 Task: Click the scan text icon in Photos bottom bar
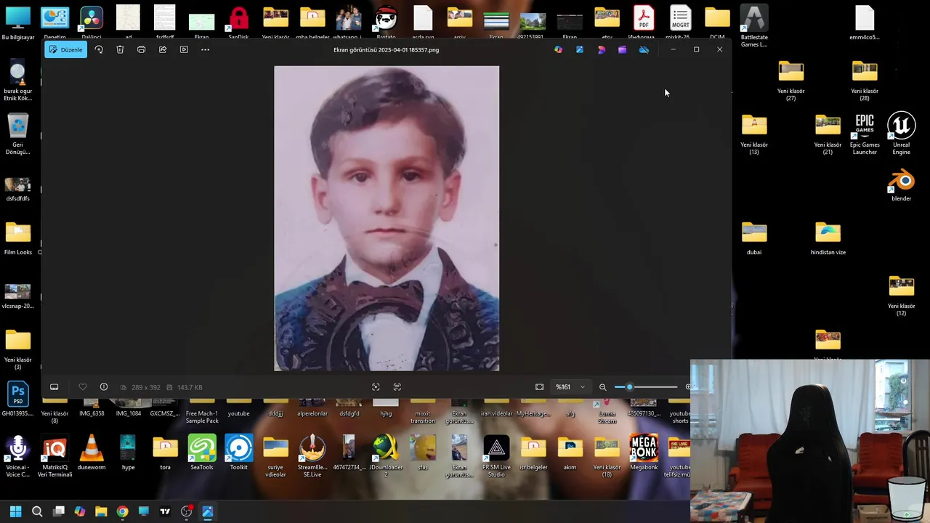pos(397,387)
